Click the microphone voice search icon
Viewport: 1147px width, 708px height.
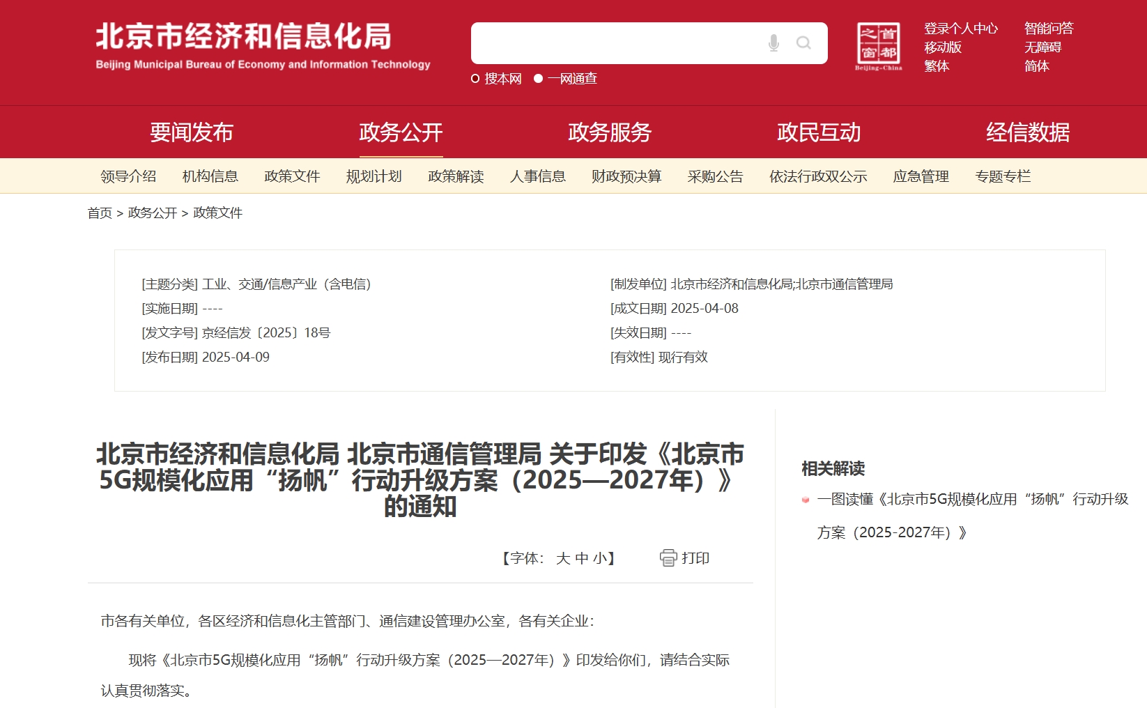coord(773,43)
